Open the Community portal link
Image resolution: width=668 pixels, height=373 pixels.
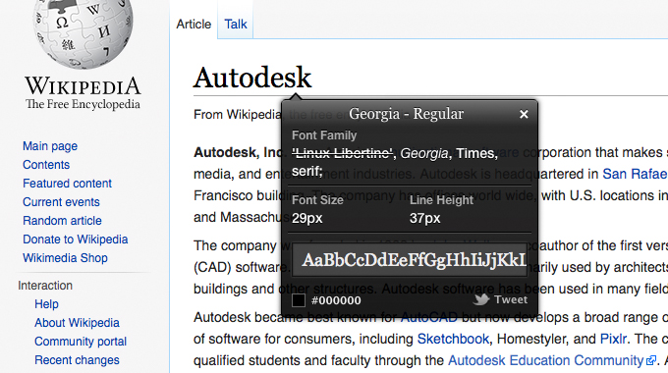pos(81,342)
